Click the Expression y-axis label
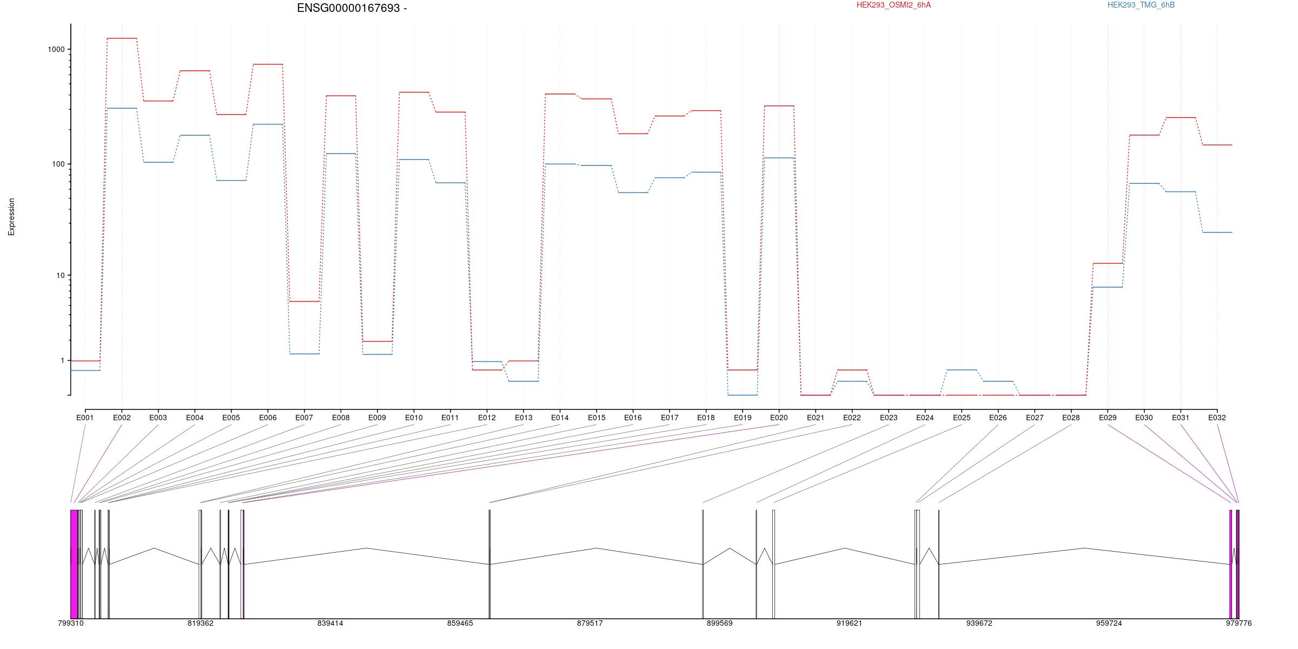Screen dimensions: 1298x649 coord(11,217)
